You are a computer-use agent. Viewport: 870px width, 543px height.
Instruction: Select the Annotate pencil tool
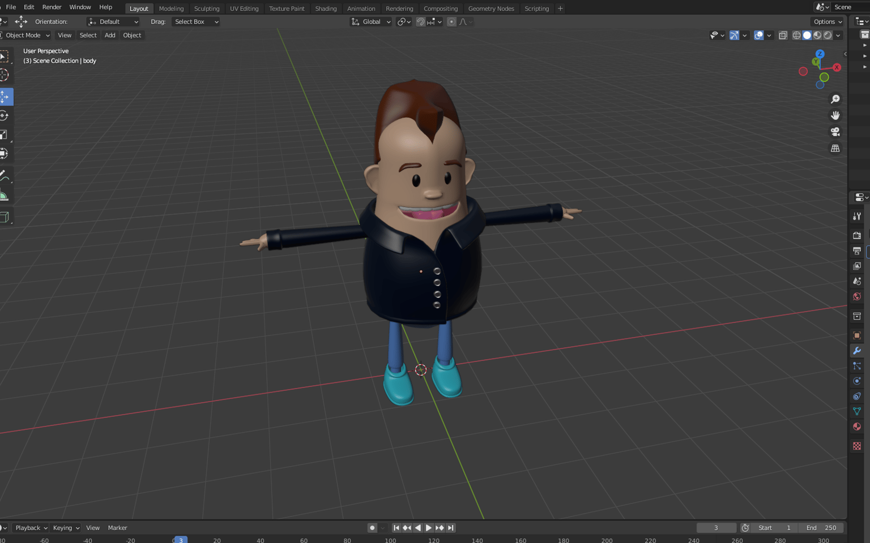[5, 176]
